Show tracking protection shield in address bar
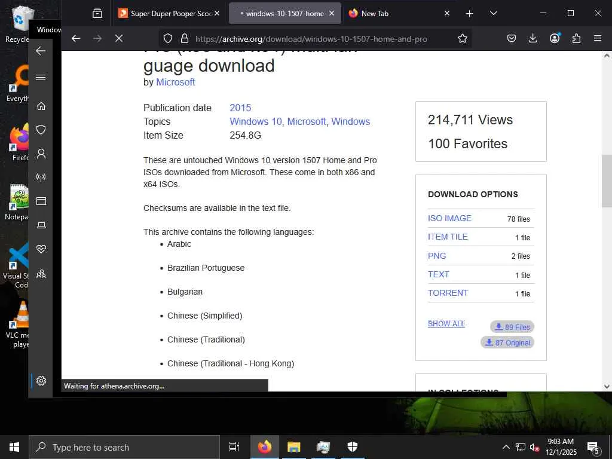The width and height of the screenshot is (612, 459). [x=168, y=38]
